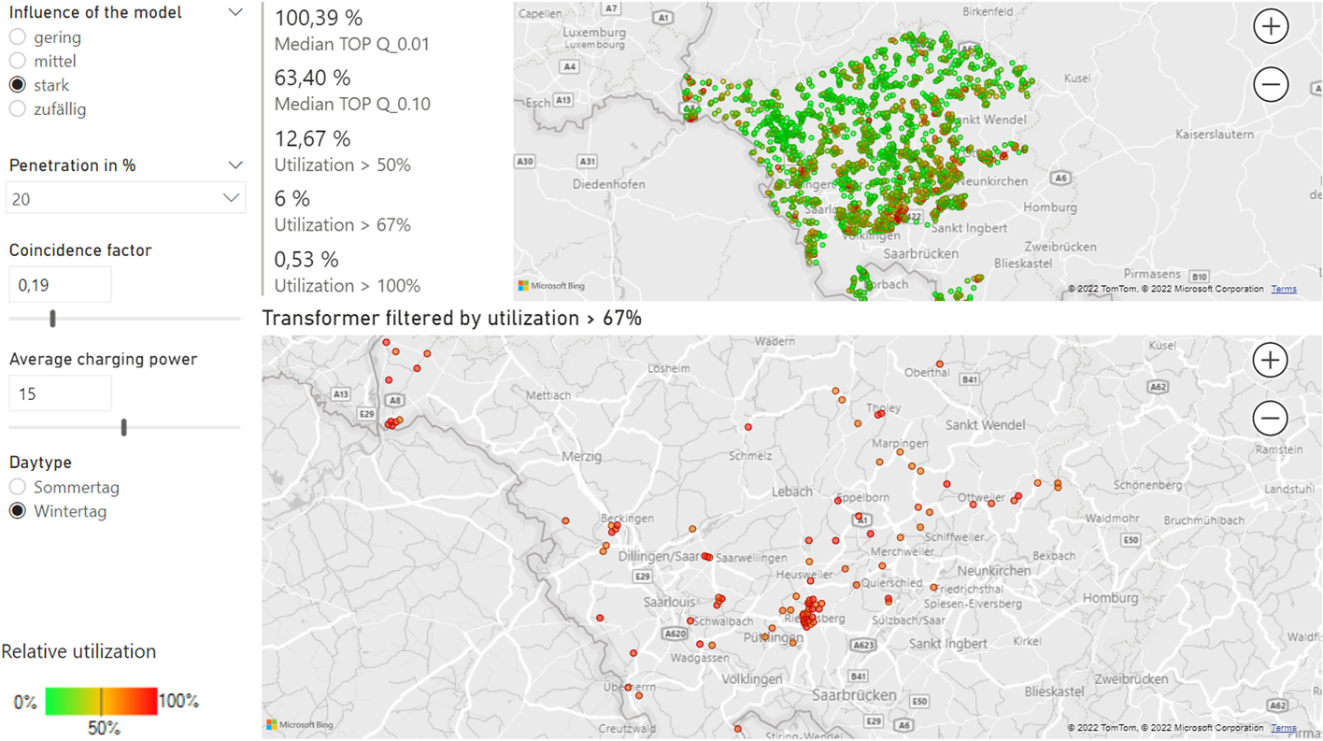Click the 'Merzig' label on lower map
This screenshot has height=741, width=1323.
pyautogui.click(x=581, y=457)
